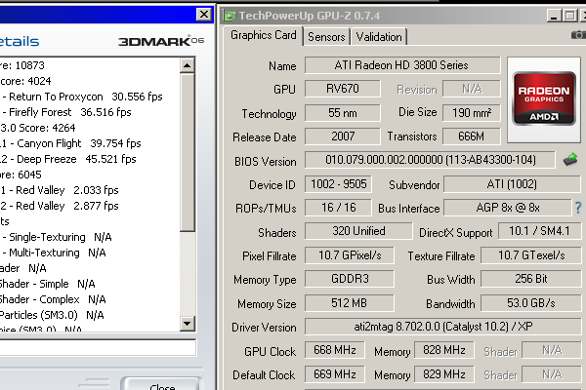586x390 pixels.
Task: Click the Shaders value 320 Unified
Action: (x=358, y=231)
